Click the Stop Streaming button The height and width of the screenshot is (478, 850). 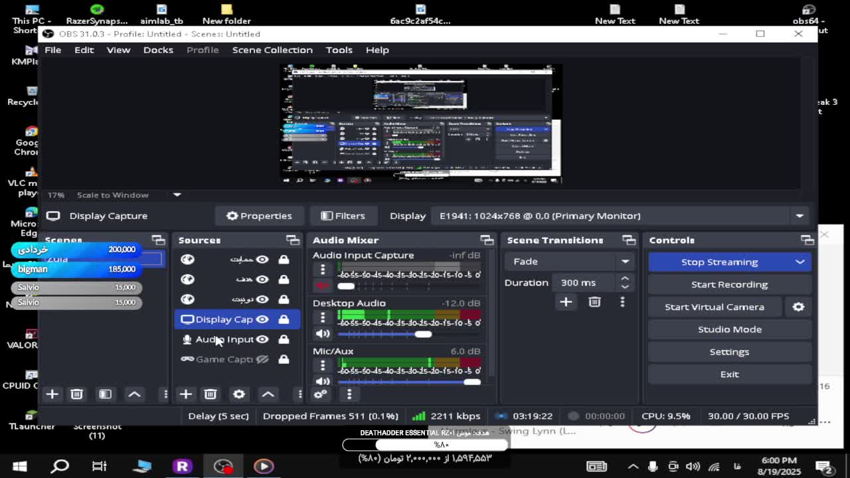coord(719,262)
